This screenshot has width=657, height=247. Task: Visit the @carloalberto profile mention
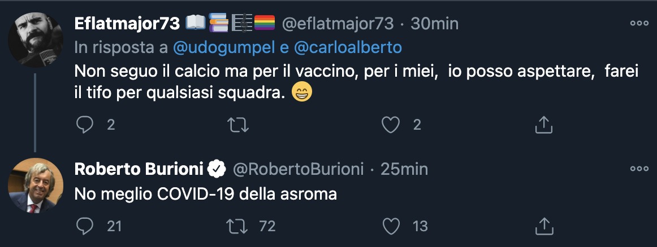point(348,48)
